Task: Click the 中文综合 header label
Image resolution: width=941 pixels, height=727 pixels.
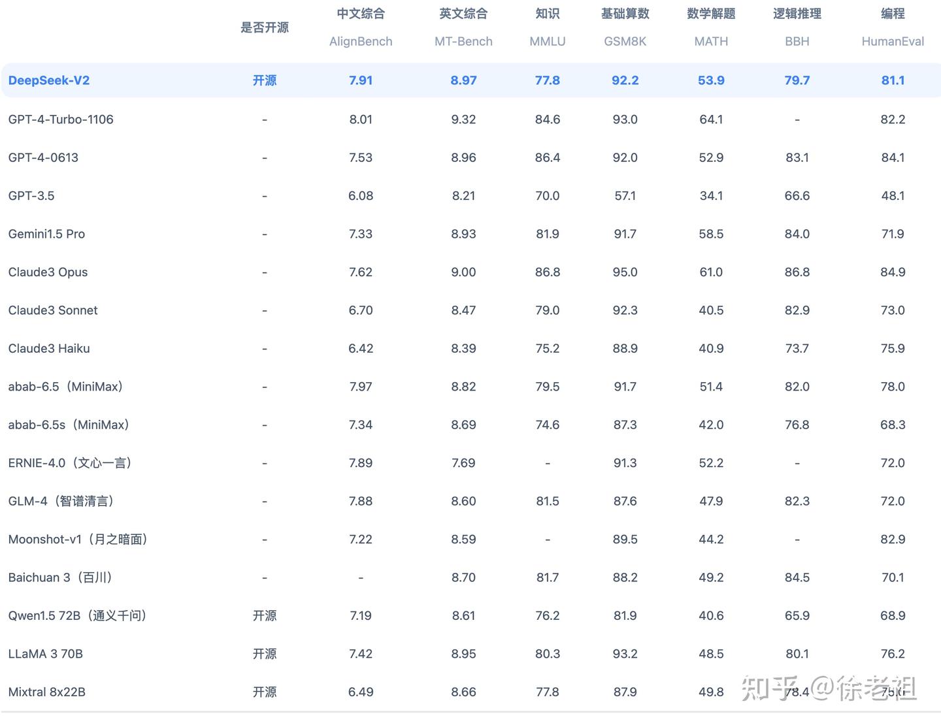Action: pos(361,14)
